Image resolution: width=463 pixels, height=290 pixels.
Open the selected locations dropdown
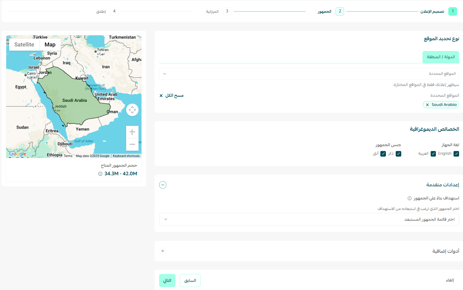(309, 74)
